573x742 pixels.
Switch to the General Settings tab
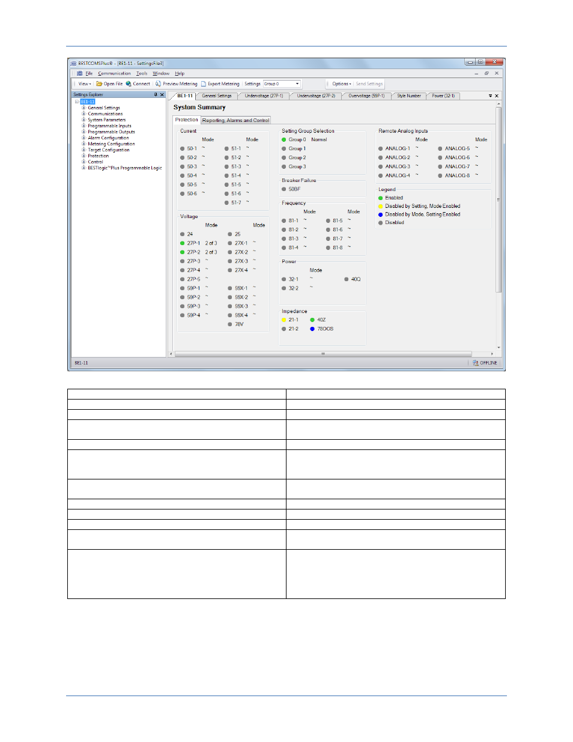click(x=217, y=96)
